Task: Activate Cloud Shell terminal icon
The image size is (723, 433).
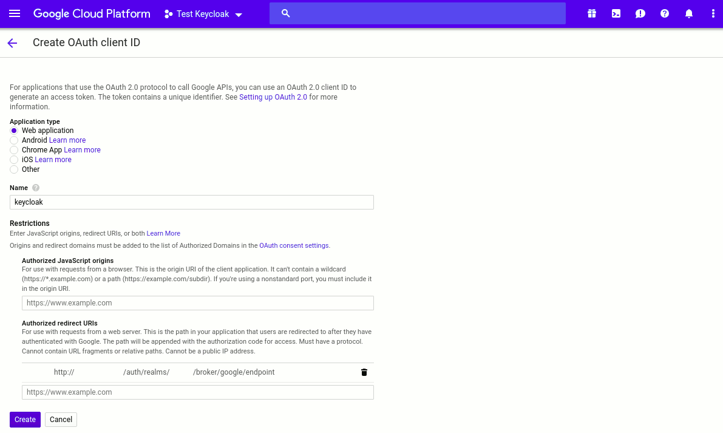Action: pyautogui.click(x=616, y=13)
